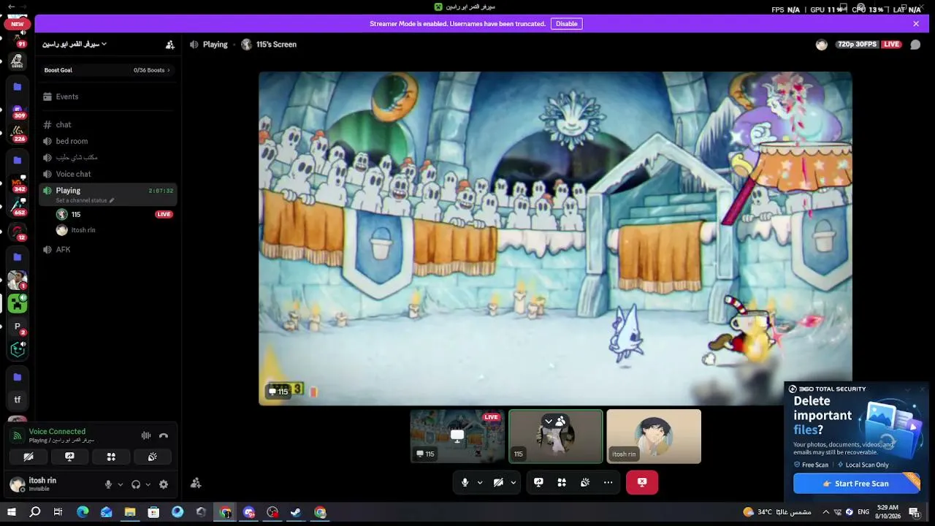Image resolution: width=935 pixels, height=526 pixels.
Task: Click the share screen icon in the bottom call controls
Action: (x=538, y=482)
